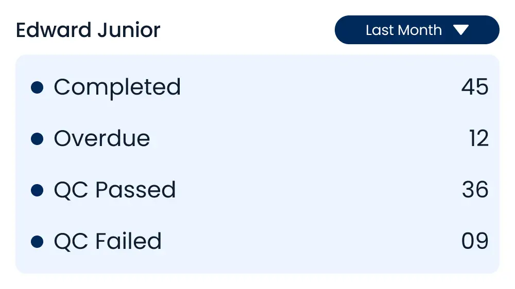This screenshot has width=515, height=289.
Task: Open the Last Month period dropdown
Action: point(417,30)
